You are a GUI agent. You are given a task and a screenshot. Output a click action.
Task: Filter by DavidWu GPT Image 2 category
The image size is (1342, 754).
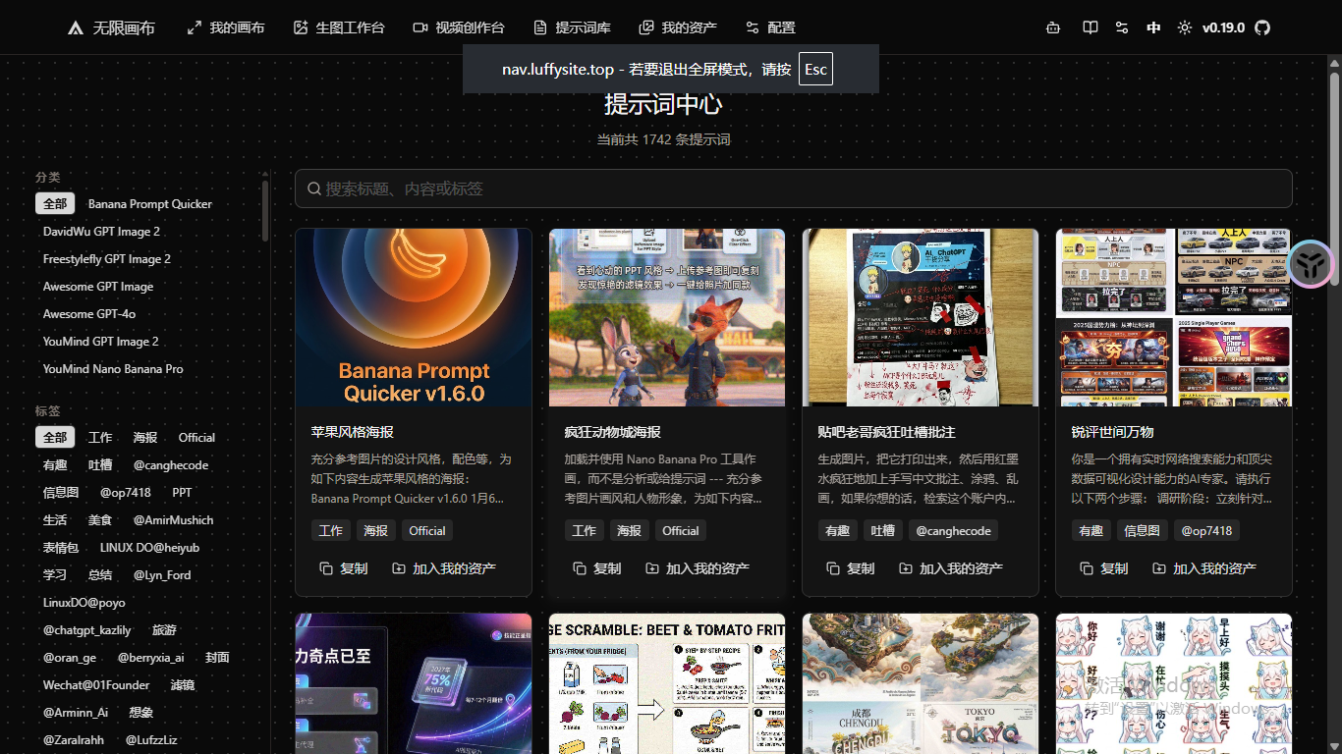click(101, 231)
